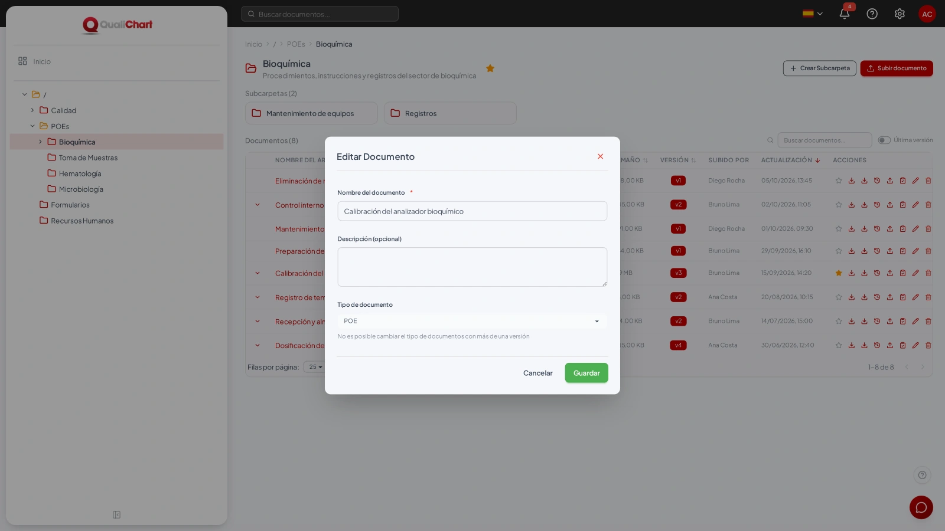Open the Tipo de documento dropdown
Viewport: 945px width, 531px height.
pyautogui.click(x=472, y=321)
